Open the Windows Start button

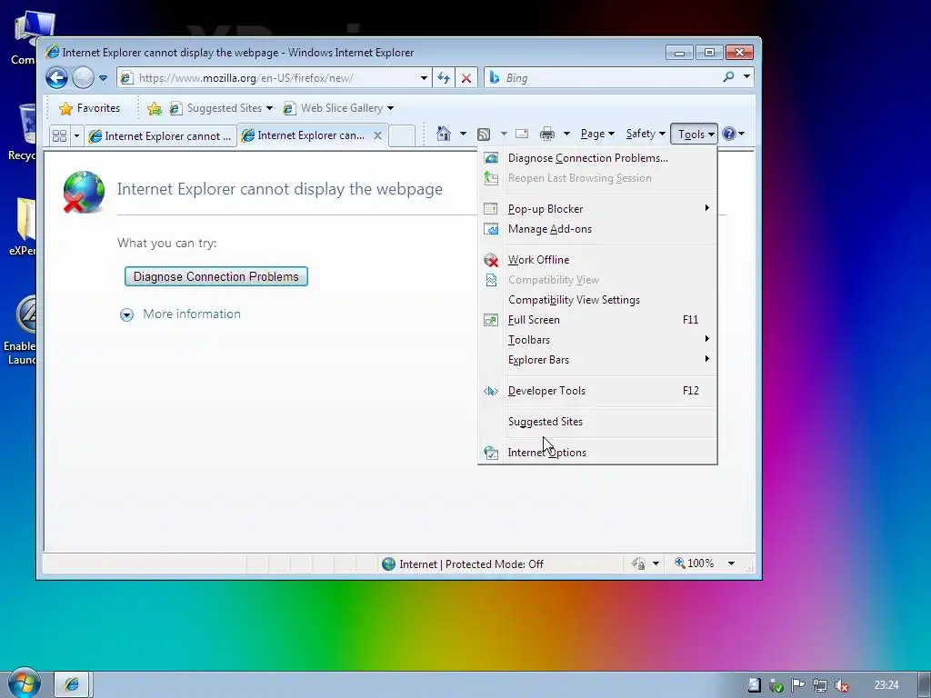(x=23, y=683)
